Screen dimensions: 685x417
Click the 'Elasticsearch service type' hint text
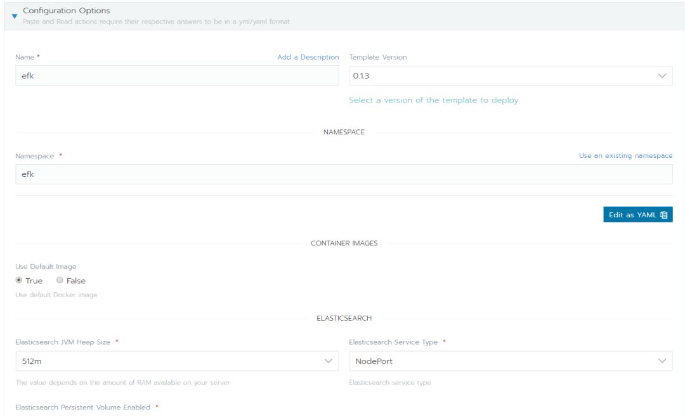coord(389,383)
